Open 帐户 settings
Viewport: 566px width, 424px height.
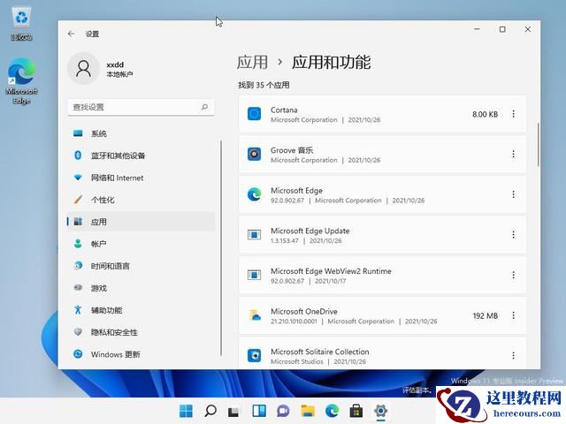click(x=141, y=244)
